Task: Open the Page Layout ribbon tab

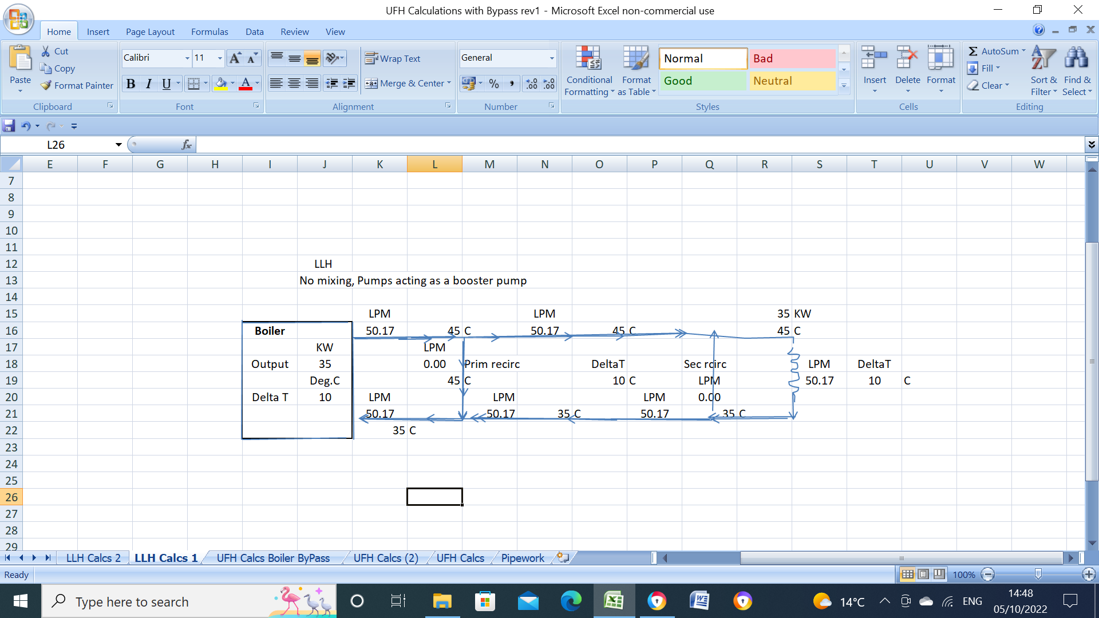Action: coord(150,31)
